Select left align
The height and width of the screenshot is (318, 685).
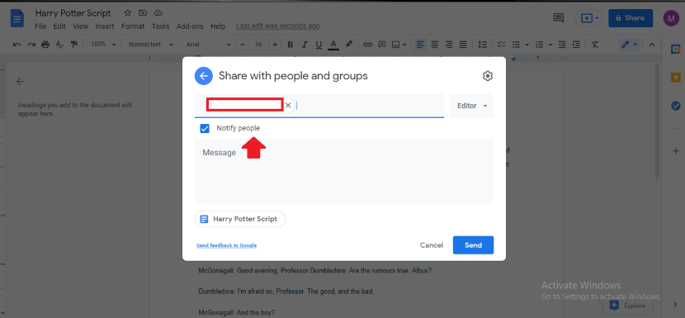[420, 45]
